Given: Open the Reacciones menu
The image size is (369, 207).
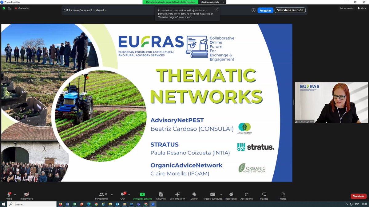Looking at the screenshot, I should [x=231, y=196].
